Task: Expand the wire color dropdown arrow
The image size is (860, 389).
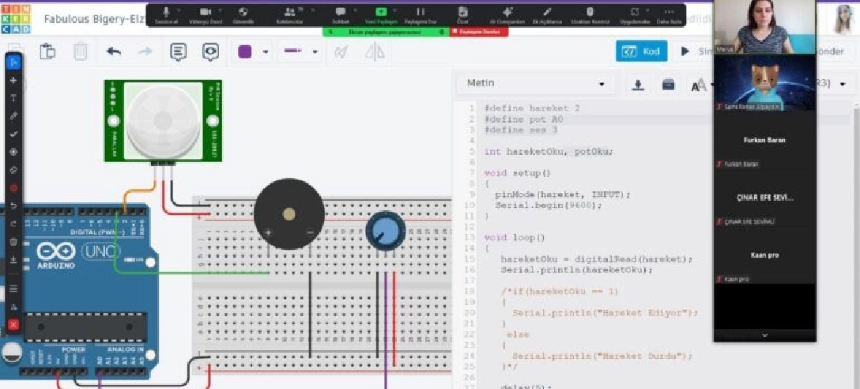Action: coord(266,53)
